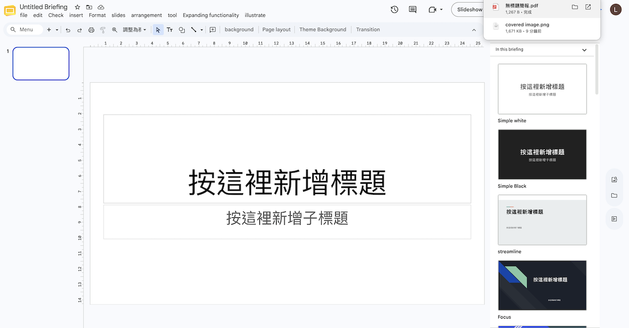This screenshot has width=629, height=328.
Task: Open the insert menu
Action: pos(76,15)
